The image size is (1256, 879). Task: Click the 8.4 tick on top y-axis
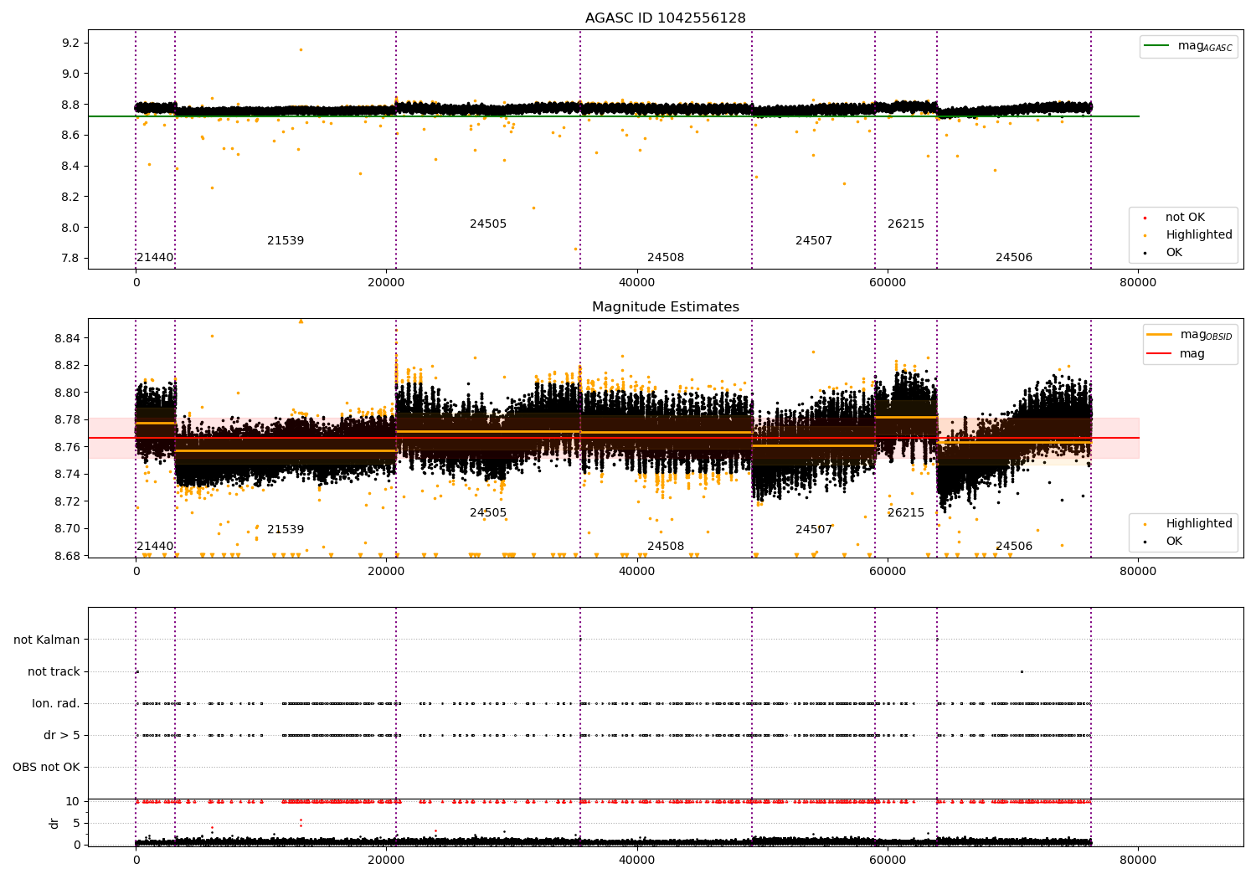(71, 166)
